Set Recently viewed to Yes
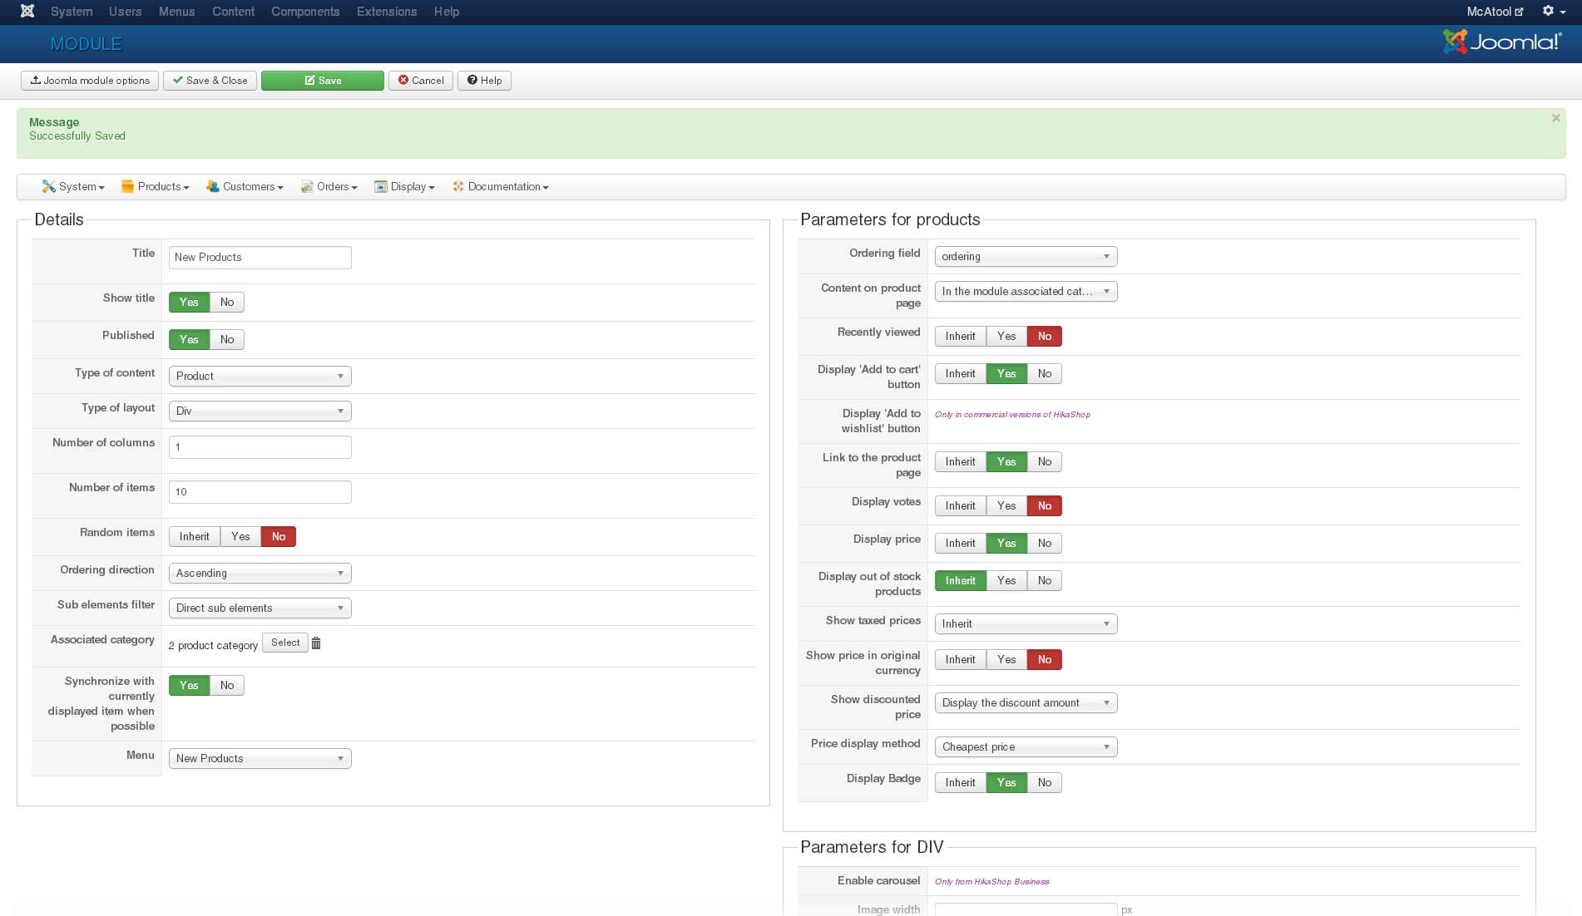Image resolution: width=1582 pixels, height=916 pixels. (x=1006, y=336)
